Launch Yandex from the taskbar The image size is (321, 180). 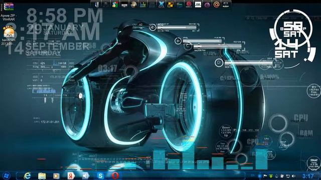[x=71, y=175]
